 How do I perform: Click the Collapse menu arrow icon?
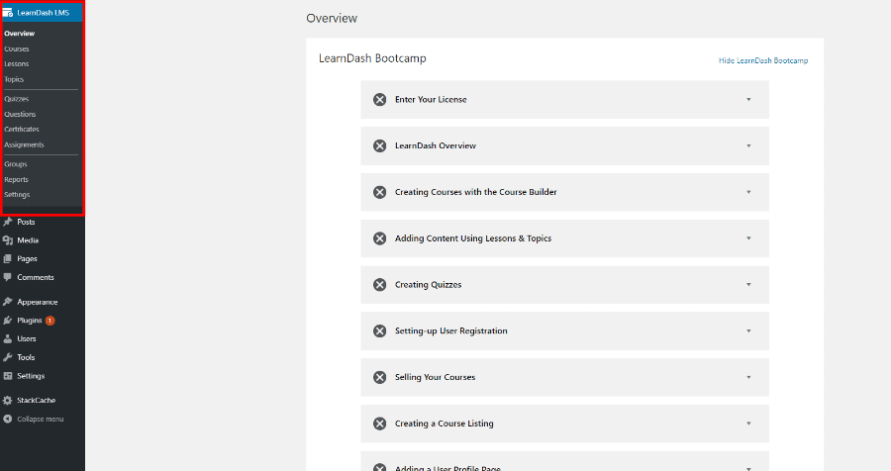(7, 419)
